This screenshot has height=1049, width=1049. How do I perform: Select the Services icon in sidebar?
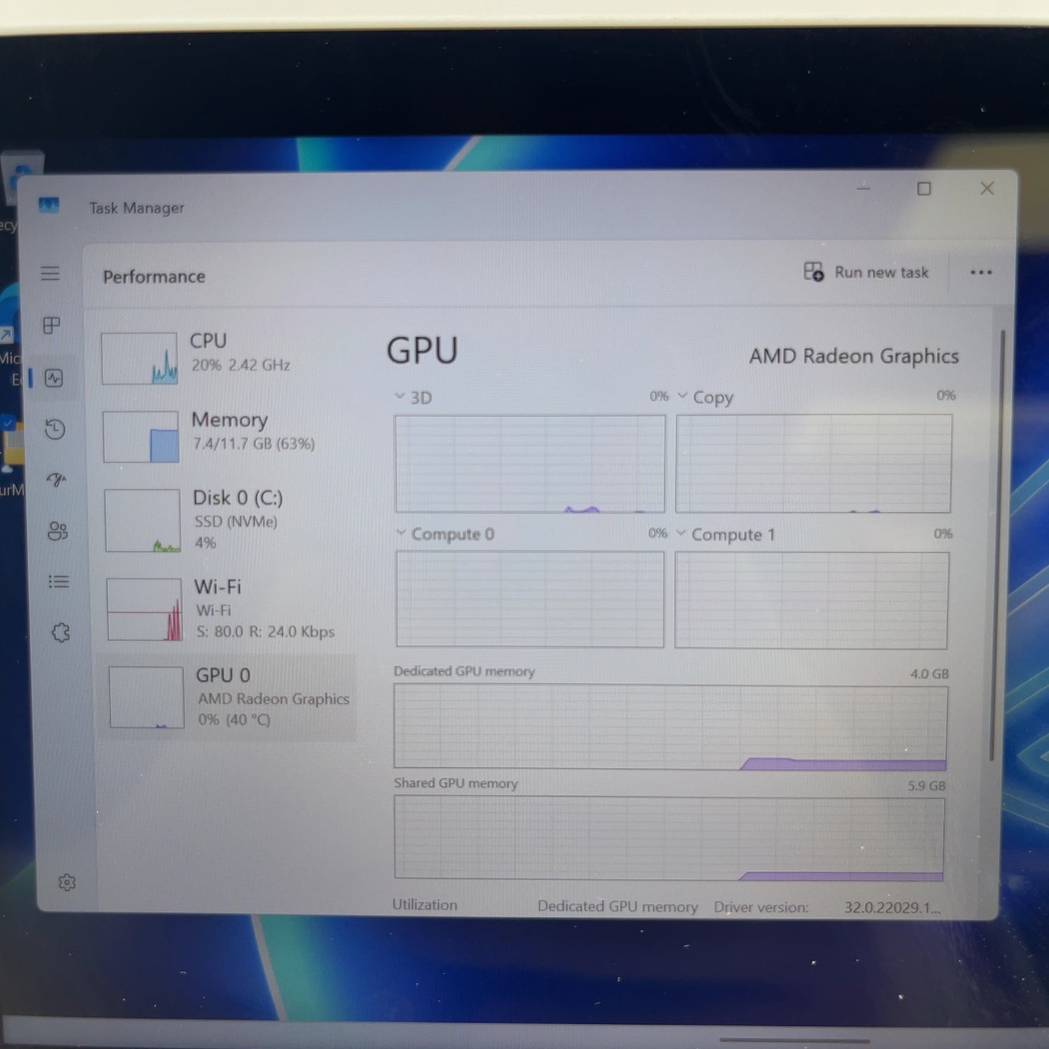(60, 631)
